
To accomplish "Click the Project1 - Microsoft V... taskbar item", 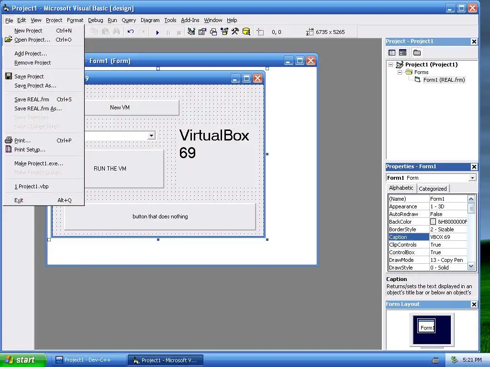I will pyautogui.click(x=166, y=360).
